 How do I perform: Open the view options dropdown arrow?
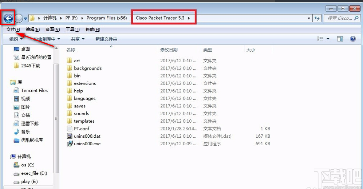pyautogui.click(x=328, y=39)
